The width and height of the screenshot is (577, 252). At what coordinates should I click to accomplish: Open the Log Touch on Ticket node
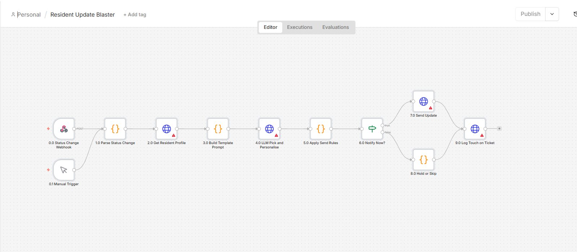(x=475, y=129)
